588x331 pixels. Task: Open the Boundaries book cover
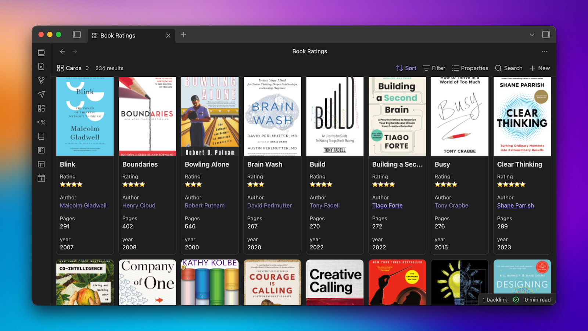(x=147, y=116)
